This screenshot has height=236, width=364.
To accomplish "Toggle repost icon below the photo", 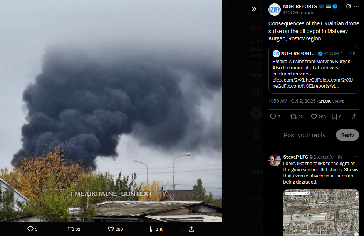I will [x=70, y=229].
